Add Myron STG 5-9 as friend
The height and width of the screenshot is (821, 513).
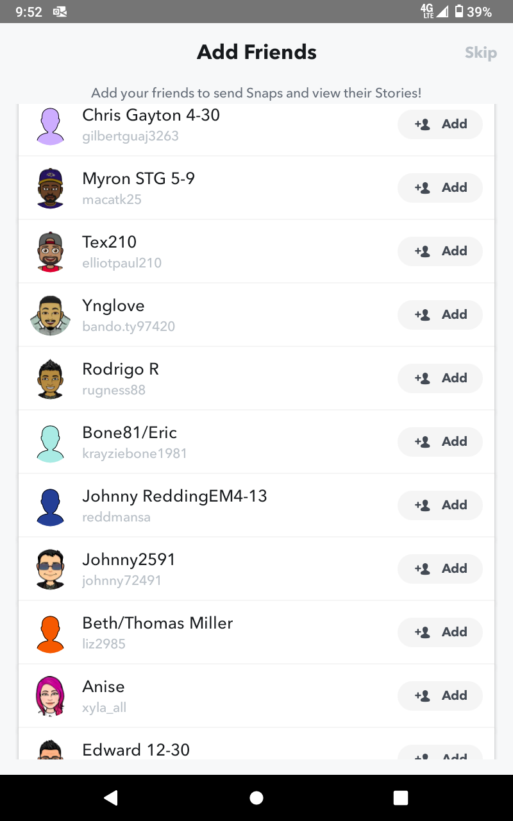(440, 188)
